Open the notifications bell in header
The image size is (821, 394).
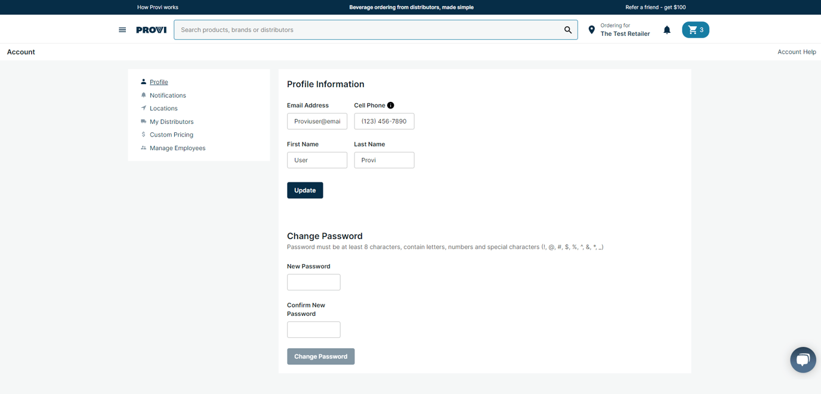(x=667, y=30)
